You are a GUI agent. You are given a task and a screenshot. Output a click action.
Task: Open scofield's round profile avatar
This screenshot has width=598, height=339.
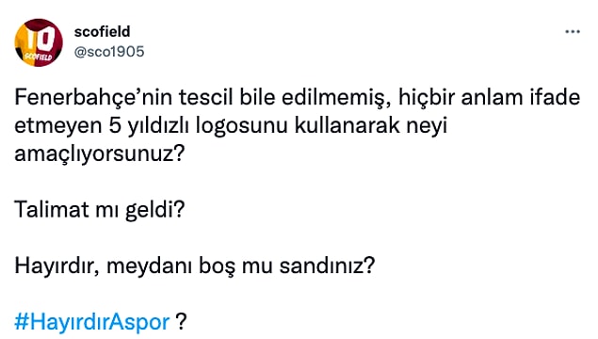[39, 42]
